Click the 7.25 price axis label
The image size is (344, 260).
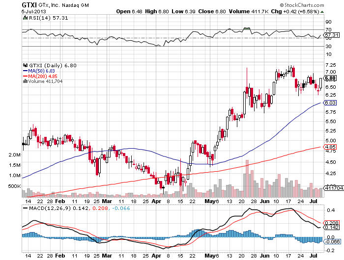(331, 65)
